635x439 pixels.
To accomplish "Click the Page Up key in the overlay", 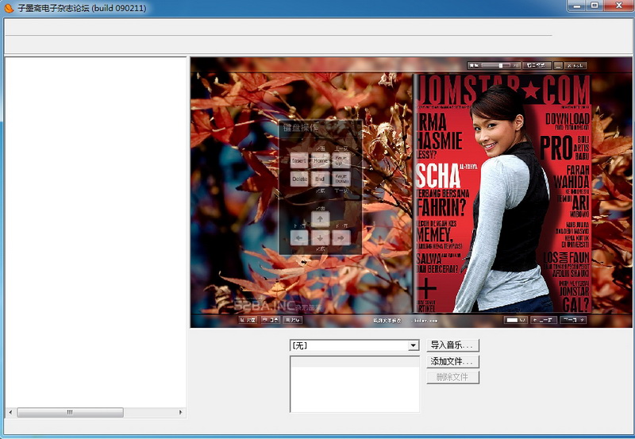I will [341, 161].
